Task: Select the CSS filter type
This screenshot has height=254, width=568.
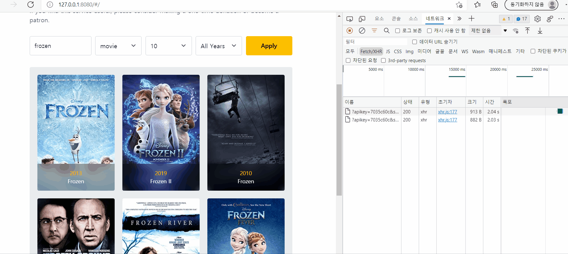Action: pyautogui.click(x=398, y=51)
